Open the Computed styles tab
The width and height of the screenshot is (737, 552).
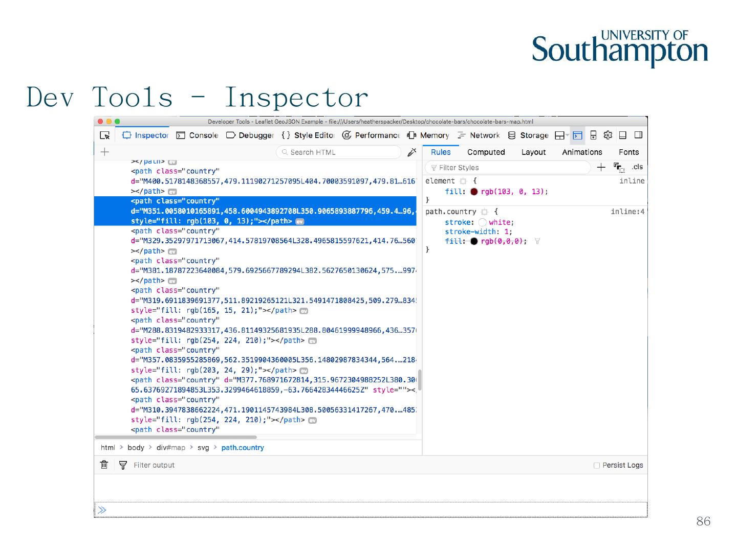click(x=486, y=152)
